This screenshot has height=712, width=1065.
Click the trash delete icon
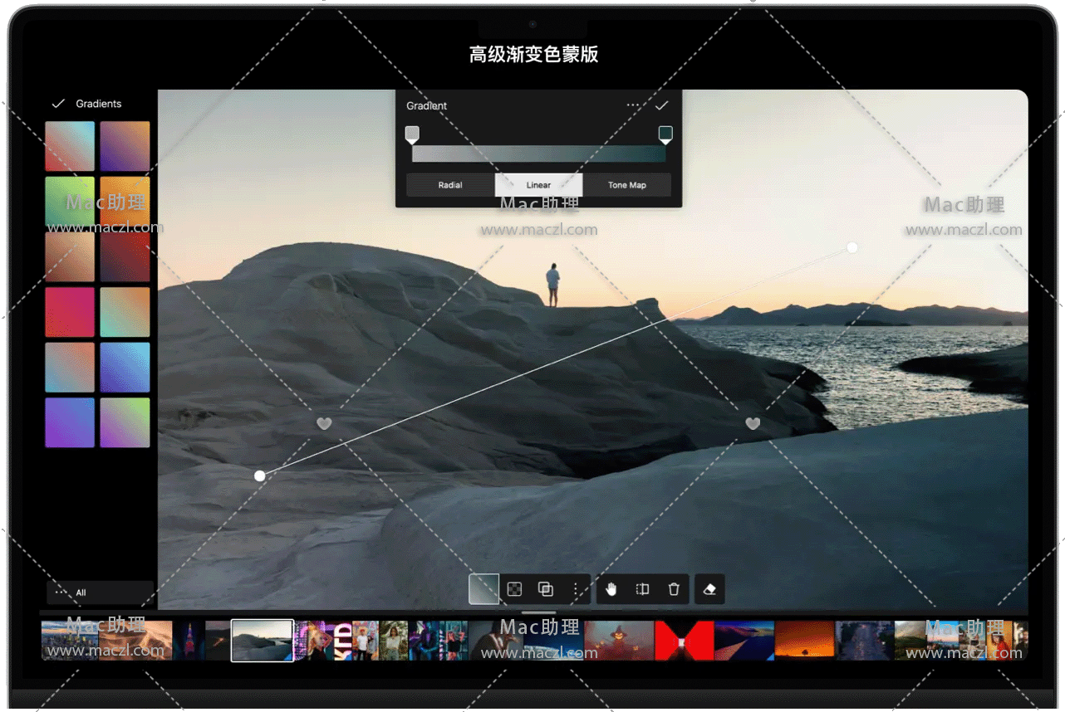click(x=674, y=589)
